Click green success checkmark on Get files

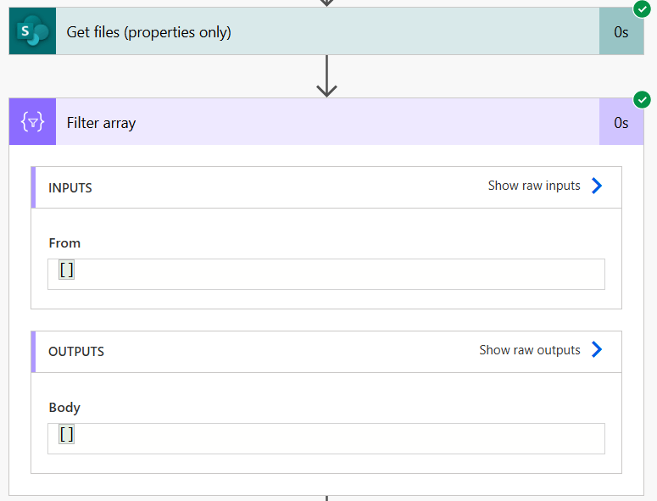642,9
